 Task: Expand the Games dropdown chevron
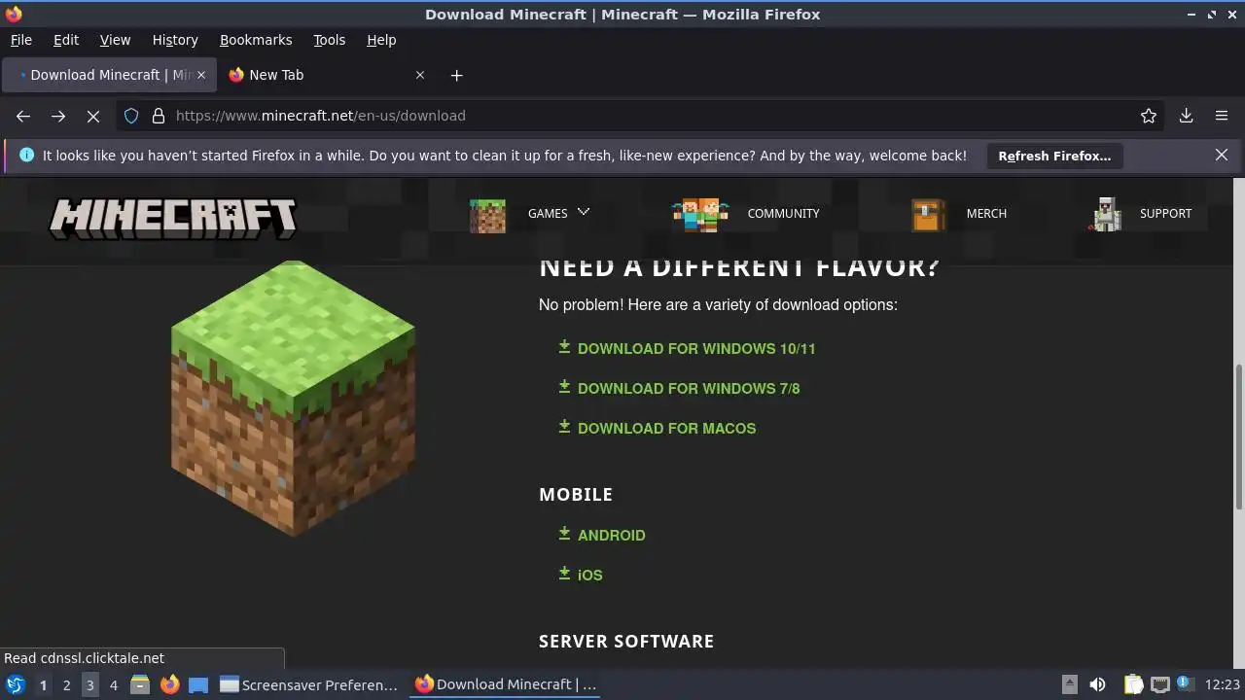click(584, 212)
